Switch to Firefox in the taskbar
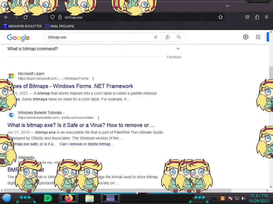 69,198
